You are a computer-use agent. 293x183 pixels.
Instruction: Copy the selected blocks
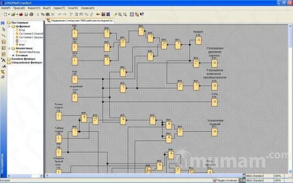point(43,14)
